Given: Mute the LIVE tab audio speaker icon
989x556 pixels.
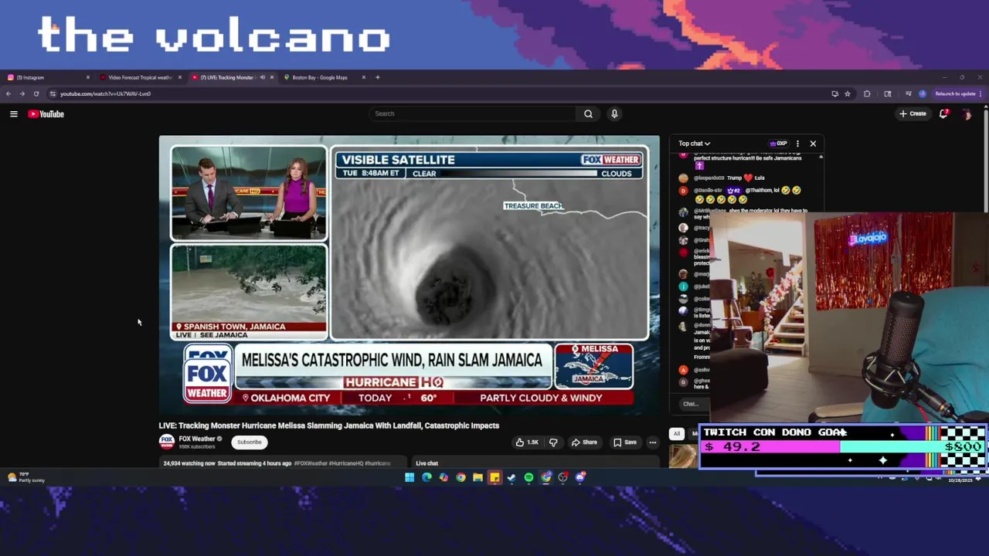Looking at the screenshot, I should (263, 77).
